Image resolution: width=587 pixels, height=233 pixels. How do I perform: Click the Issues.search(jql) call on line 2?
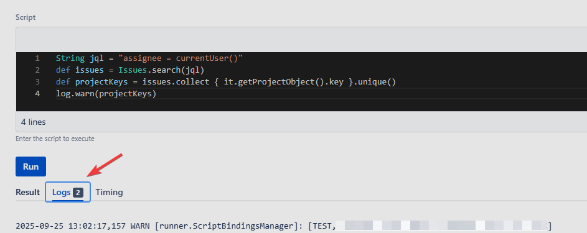(x=161, y=70)
